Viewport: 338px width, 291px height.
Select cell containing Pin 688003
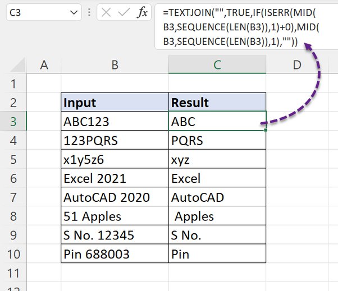point(115,253)
